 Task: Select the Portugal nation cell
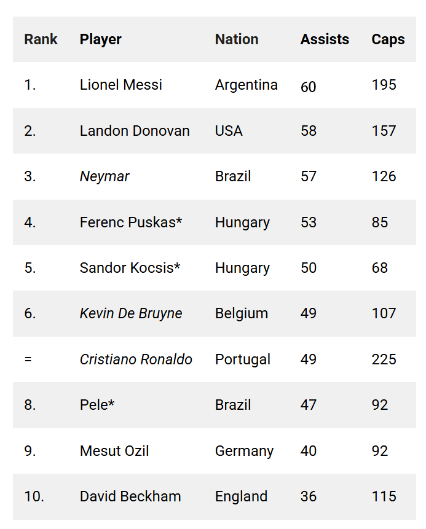[x=242, y=359]
